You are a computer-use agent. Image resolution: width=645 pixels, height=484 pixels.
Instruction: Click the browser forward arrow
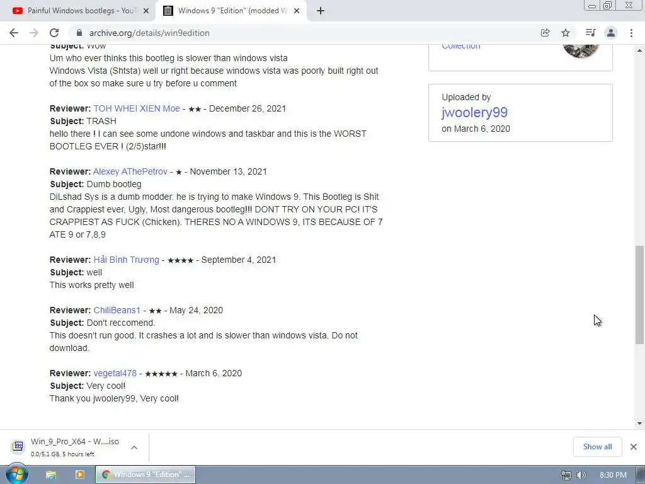click(x=34, y=33)
